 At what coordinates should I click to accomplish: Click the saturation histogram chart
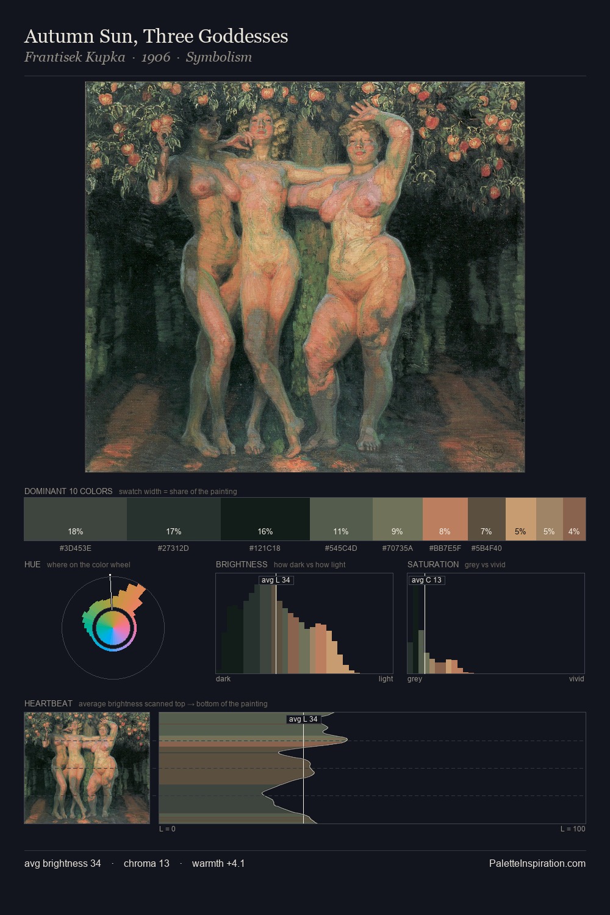[496, 623]
